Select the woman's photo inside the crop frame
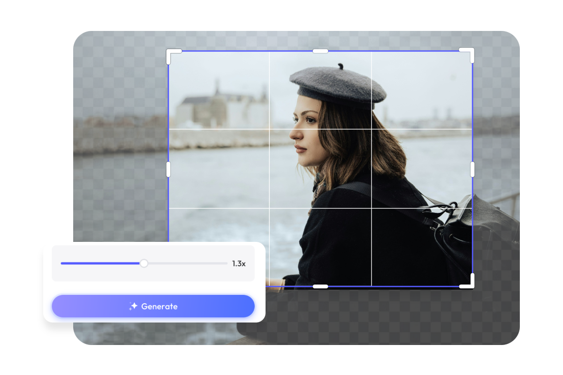The image size is (563, 375). click(328, 141)
